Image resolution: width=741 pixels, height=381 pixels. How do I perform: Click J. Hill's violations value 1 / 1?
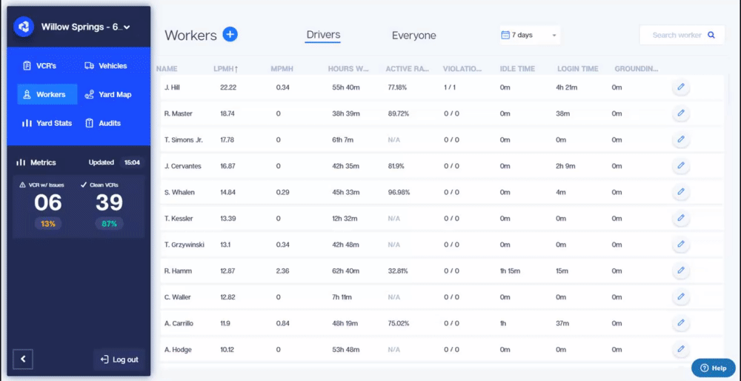point(451,87)
